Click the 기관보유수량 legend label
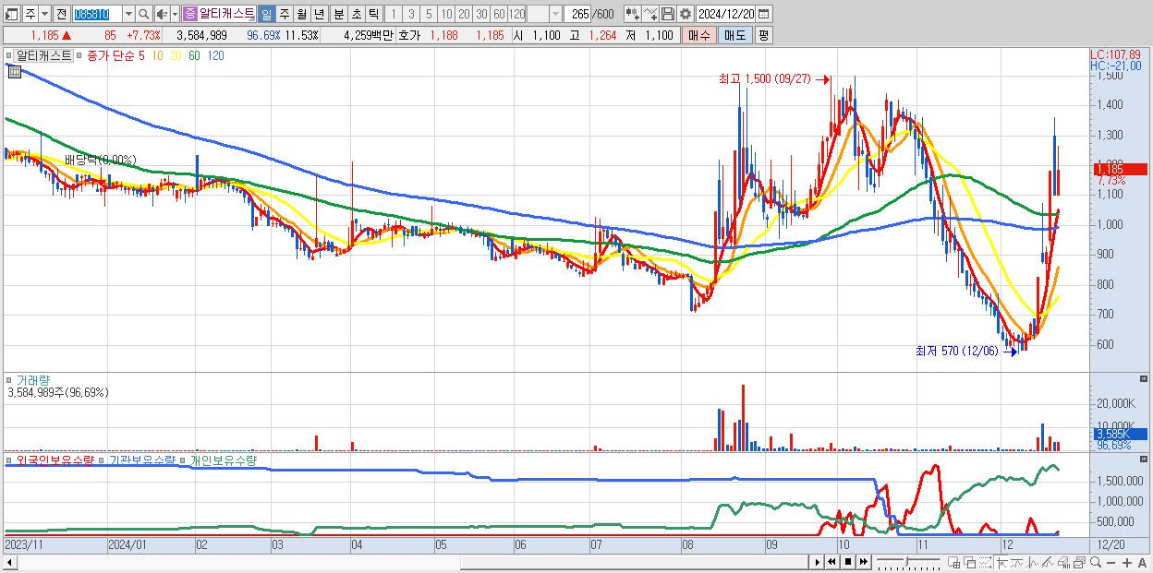Screen dimensions: 1153x573 click(x=141, y=460)
